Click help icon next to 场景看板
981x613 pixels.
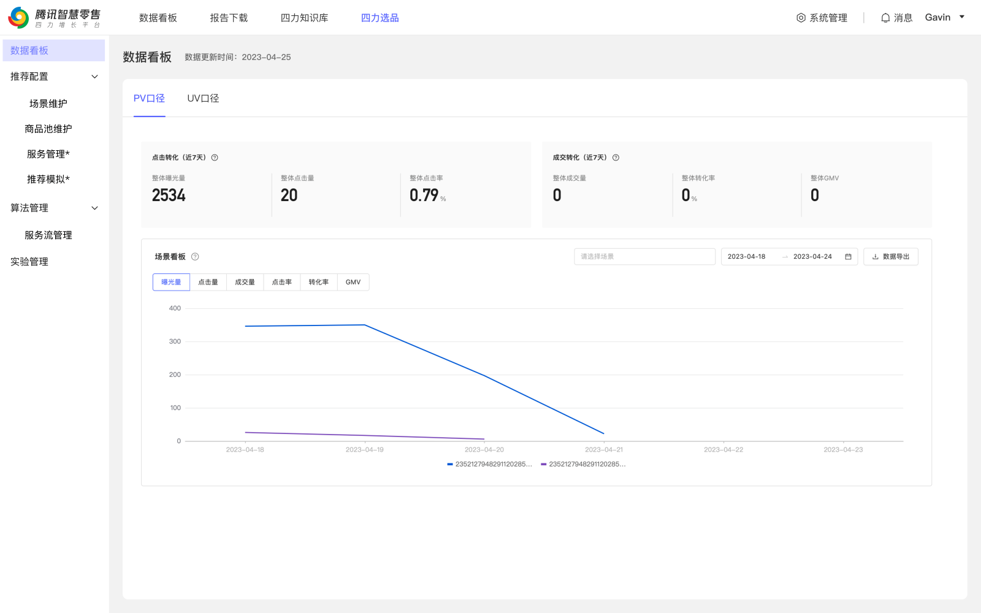195,257
